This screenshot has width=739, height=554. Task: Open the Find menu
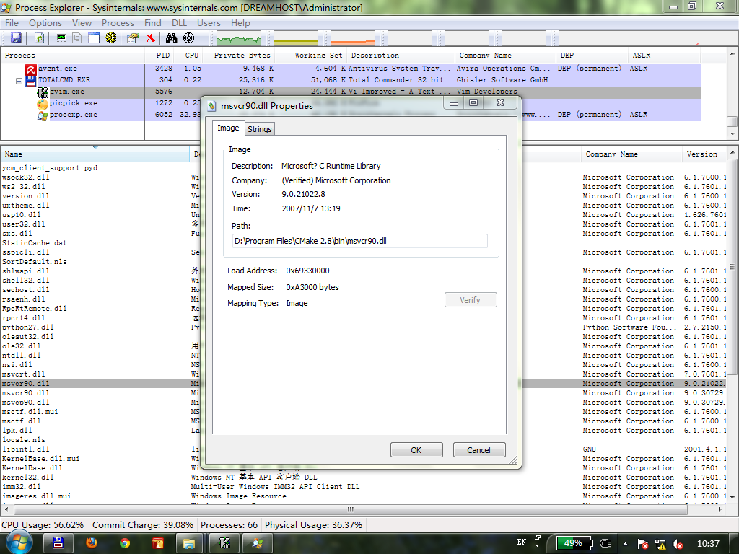[153, 22]
